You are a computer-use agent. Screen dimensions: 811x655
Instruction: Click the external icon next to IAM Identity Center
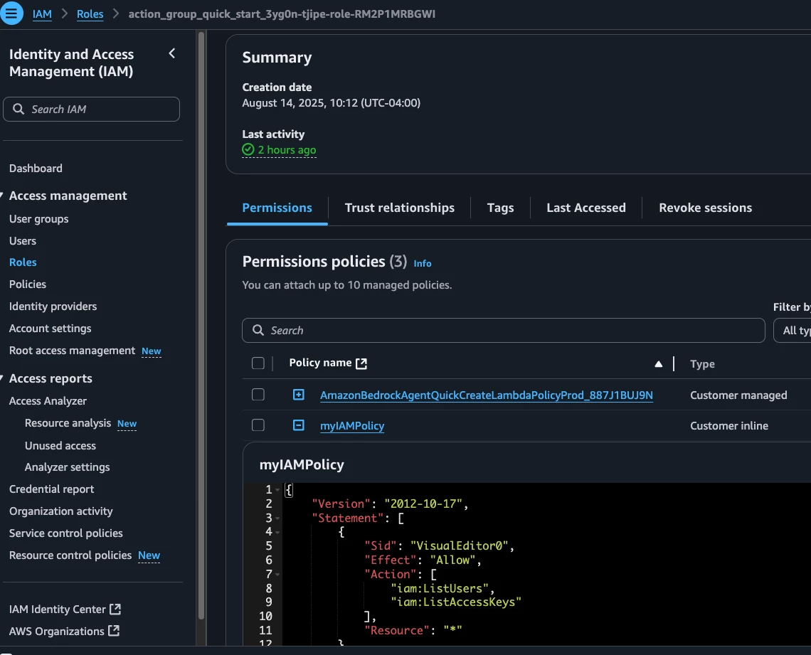click(x=115, y=609)
